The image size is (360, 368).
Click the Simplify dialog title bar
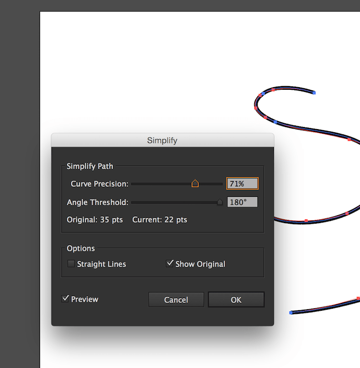pos(162,141)
